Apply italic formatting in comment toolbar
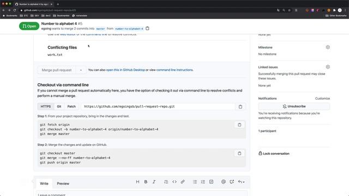Image resolution: width=349 pixels, height=196 pixels. (154, 182)
